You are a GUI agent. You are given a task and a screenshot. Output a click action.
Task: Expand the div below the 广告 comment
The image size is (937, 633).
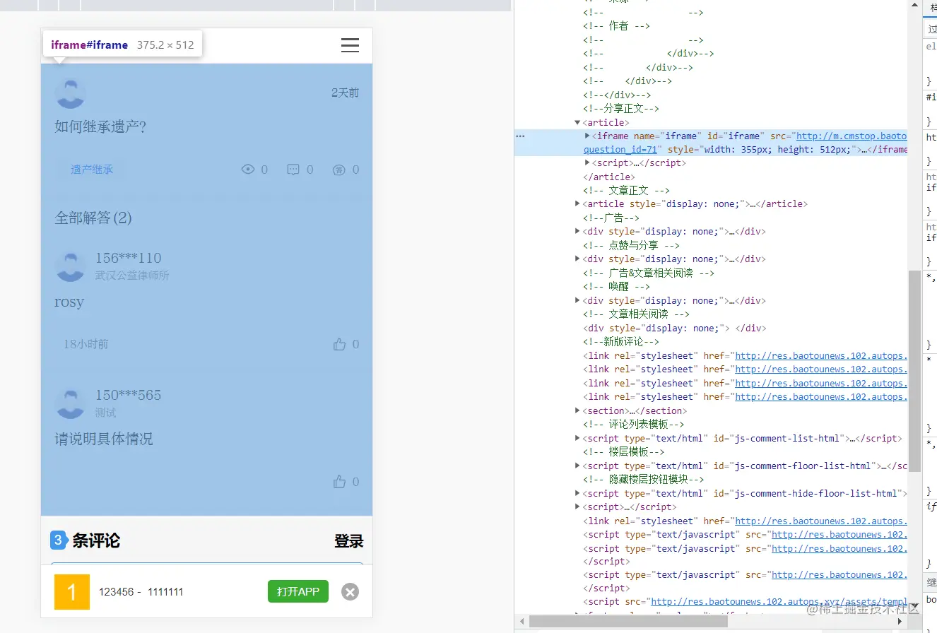(578, 231)
